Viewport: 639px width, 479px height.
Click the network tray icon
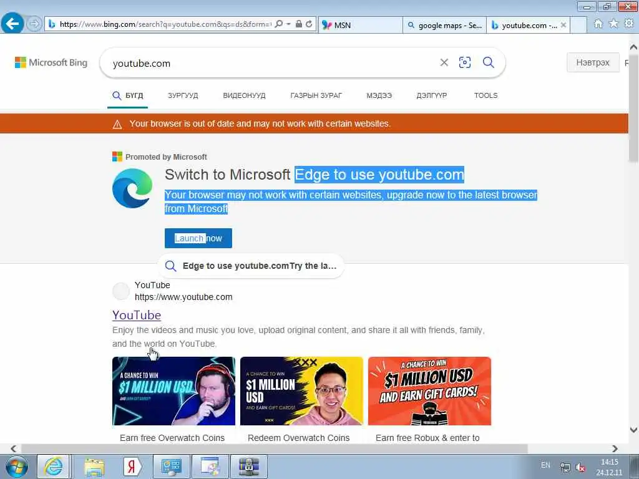pos(565,468)
